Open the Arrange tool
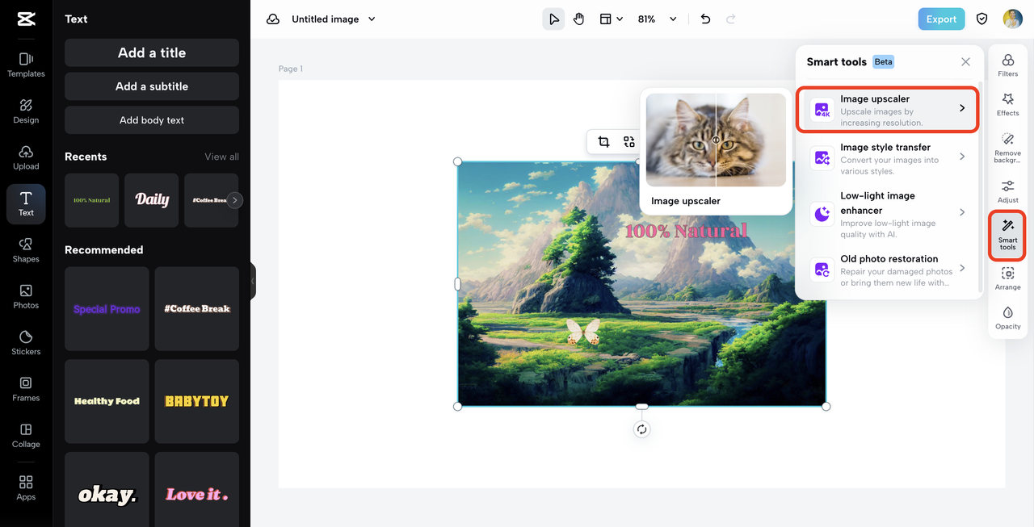Viewport: 1034px width, 527px height. coord(1007,279)
